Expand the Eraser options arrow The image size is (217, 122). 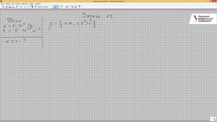point(70,7)
